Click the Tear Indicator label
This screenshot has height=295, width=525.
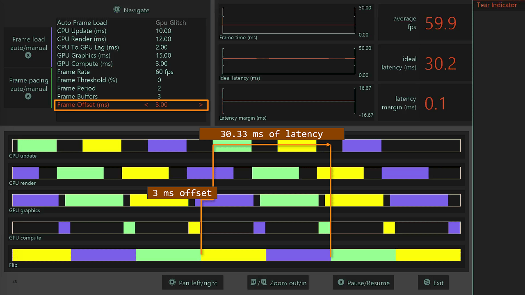[x=497, y=5]
